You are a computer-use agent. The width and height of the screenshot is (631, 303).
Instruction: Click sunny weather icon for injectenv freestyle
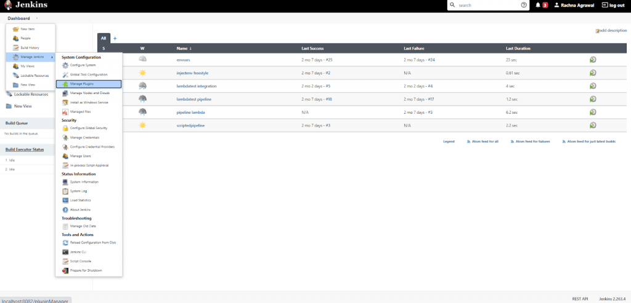[142, 73]
